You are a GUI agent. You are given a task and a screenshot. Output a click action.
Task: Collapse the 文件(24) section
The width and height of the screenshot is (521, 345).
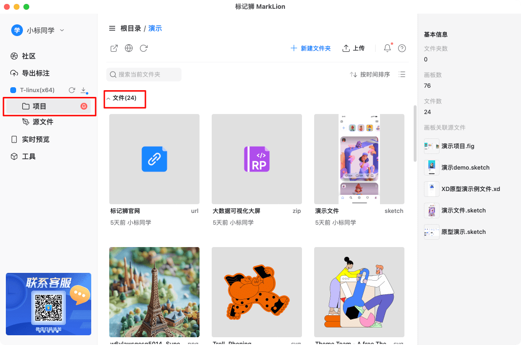(108, 99)
